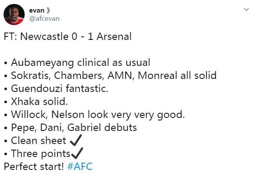Click the Clean sheet text

39,141
